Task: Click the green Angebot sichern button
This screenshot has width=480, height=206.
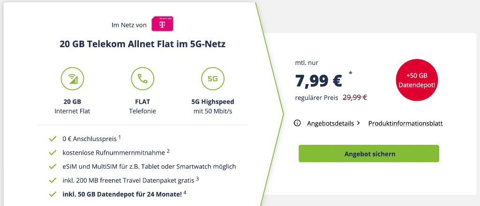Action: 369,154
